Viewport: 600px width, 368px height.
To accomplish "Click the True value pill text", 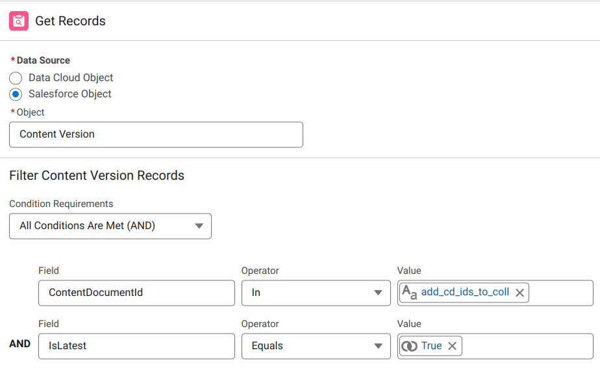I will click(x=431, y=346).
